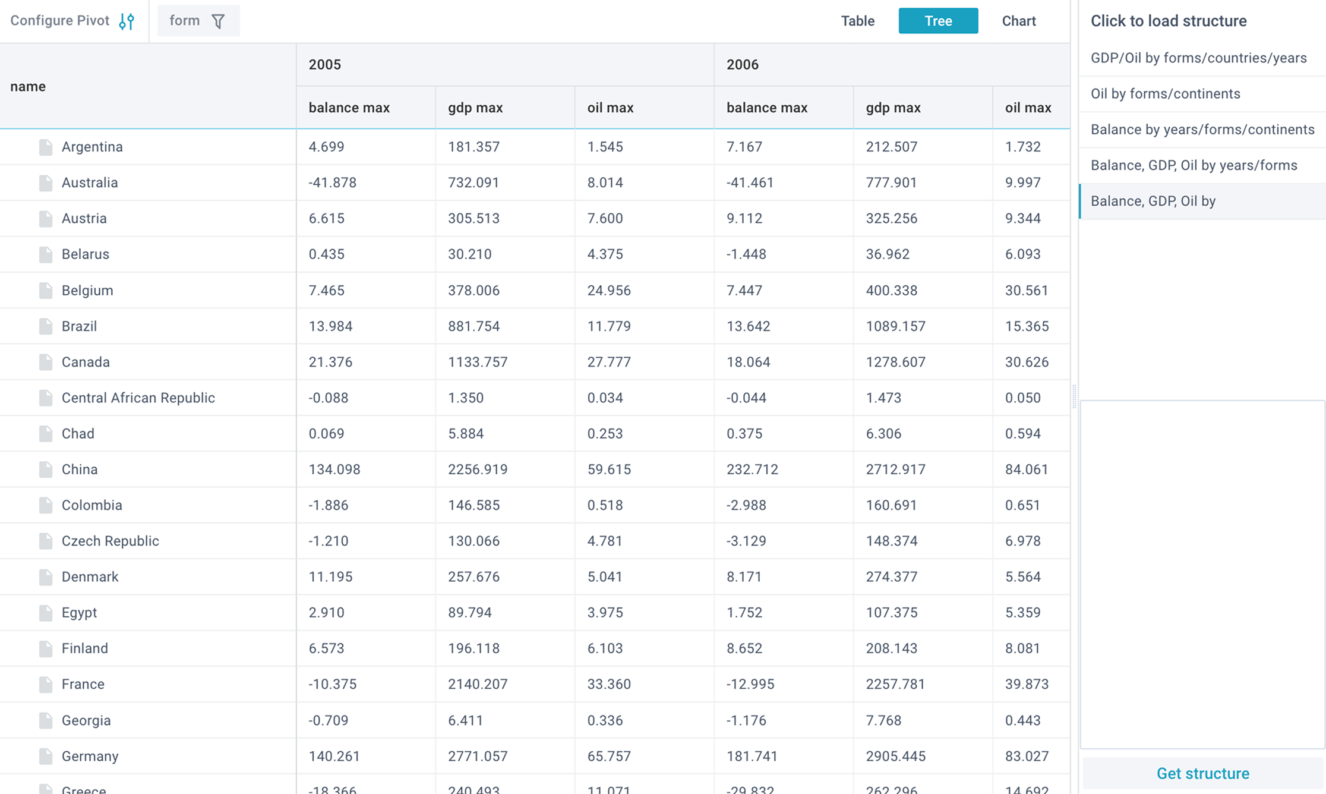1326x794 pixels.
Task: Click Central African Republic file icon
Action: 46,398
